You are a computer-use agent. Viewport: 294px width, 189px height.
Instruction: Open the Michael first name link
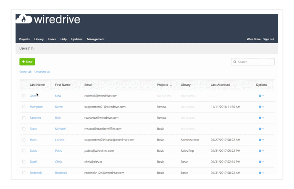click(x=60, y=129)
